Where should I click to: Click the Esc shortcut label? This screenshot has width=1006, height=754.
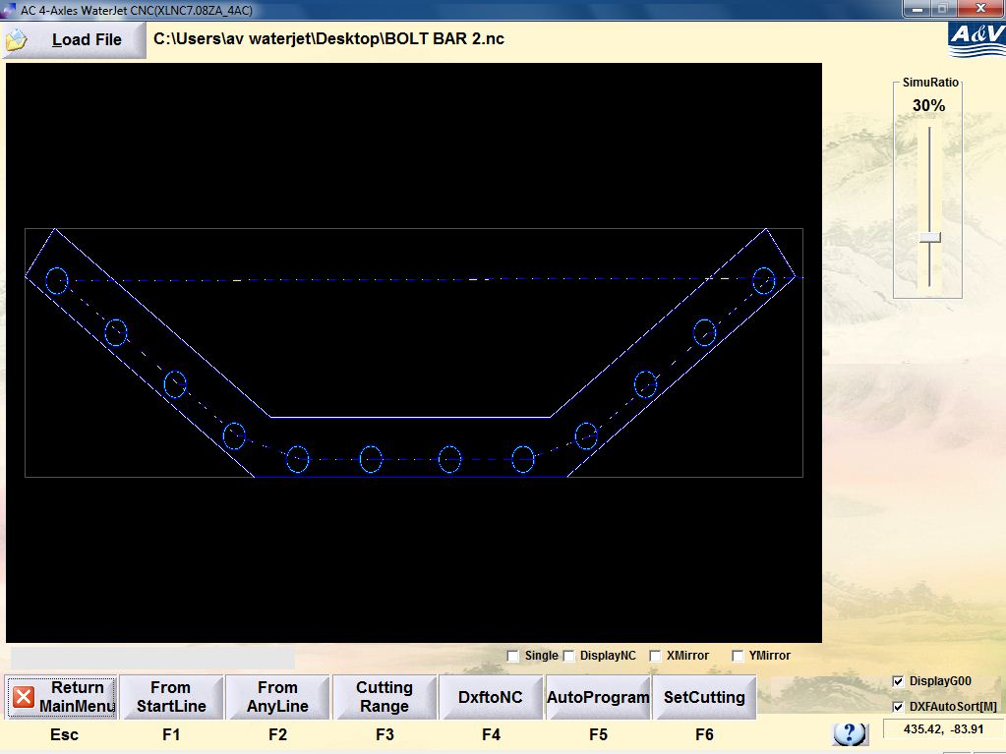tap(64, 734)
